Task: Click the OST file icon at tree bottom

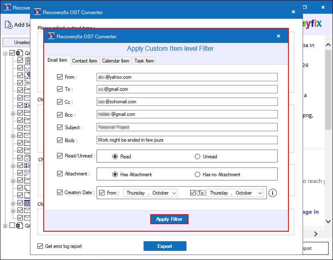Action: point(20,225)
